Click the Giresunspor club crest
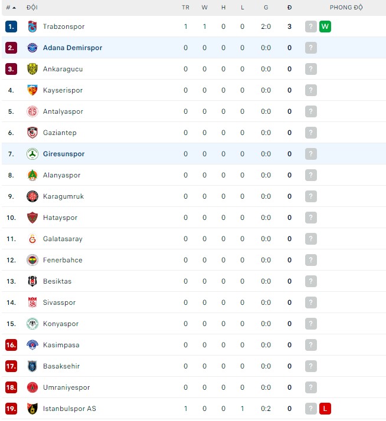Image resolution: width=386 pixels, height=421 pixels. click(x=32, y=154)
